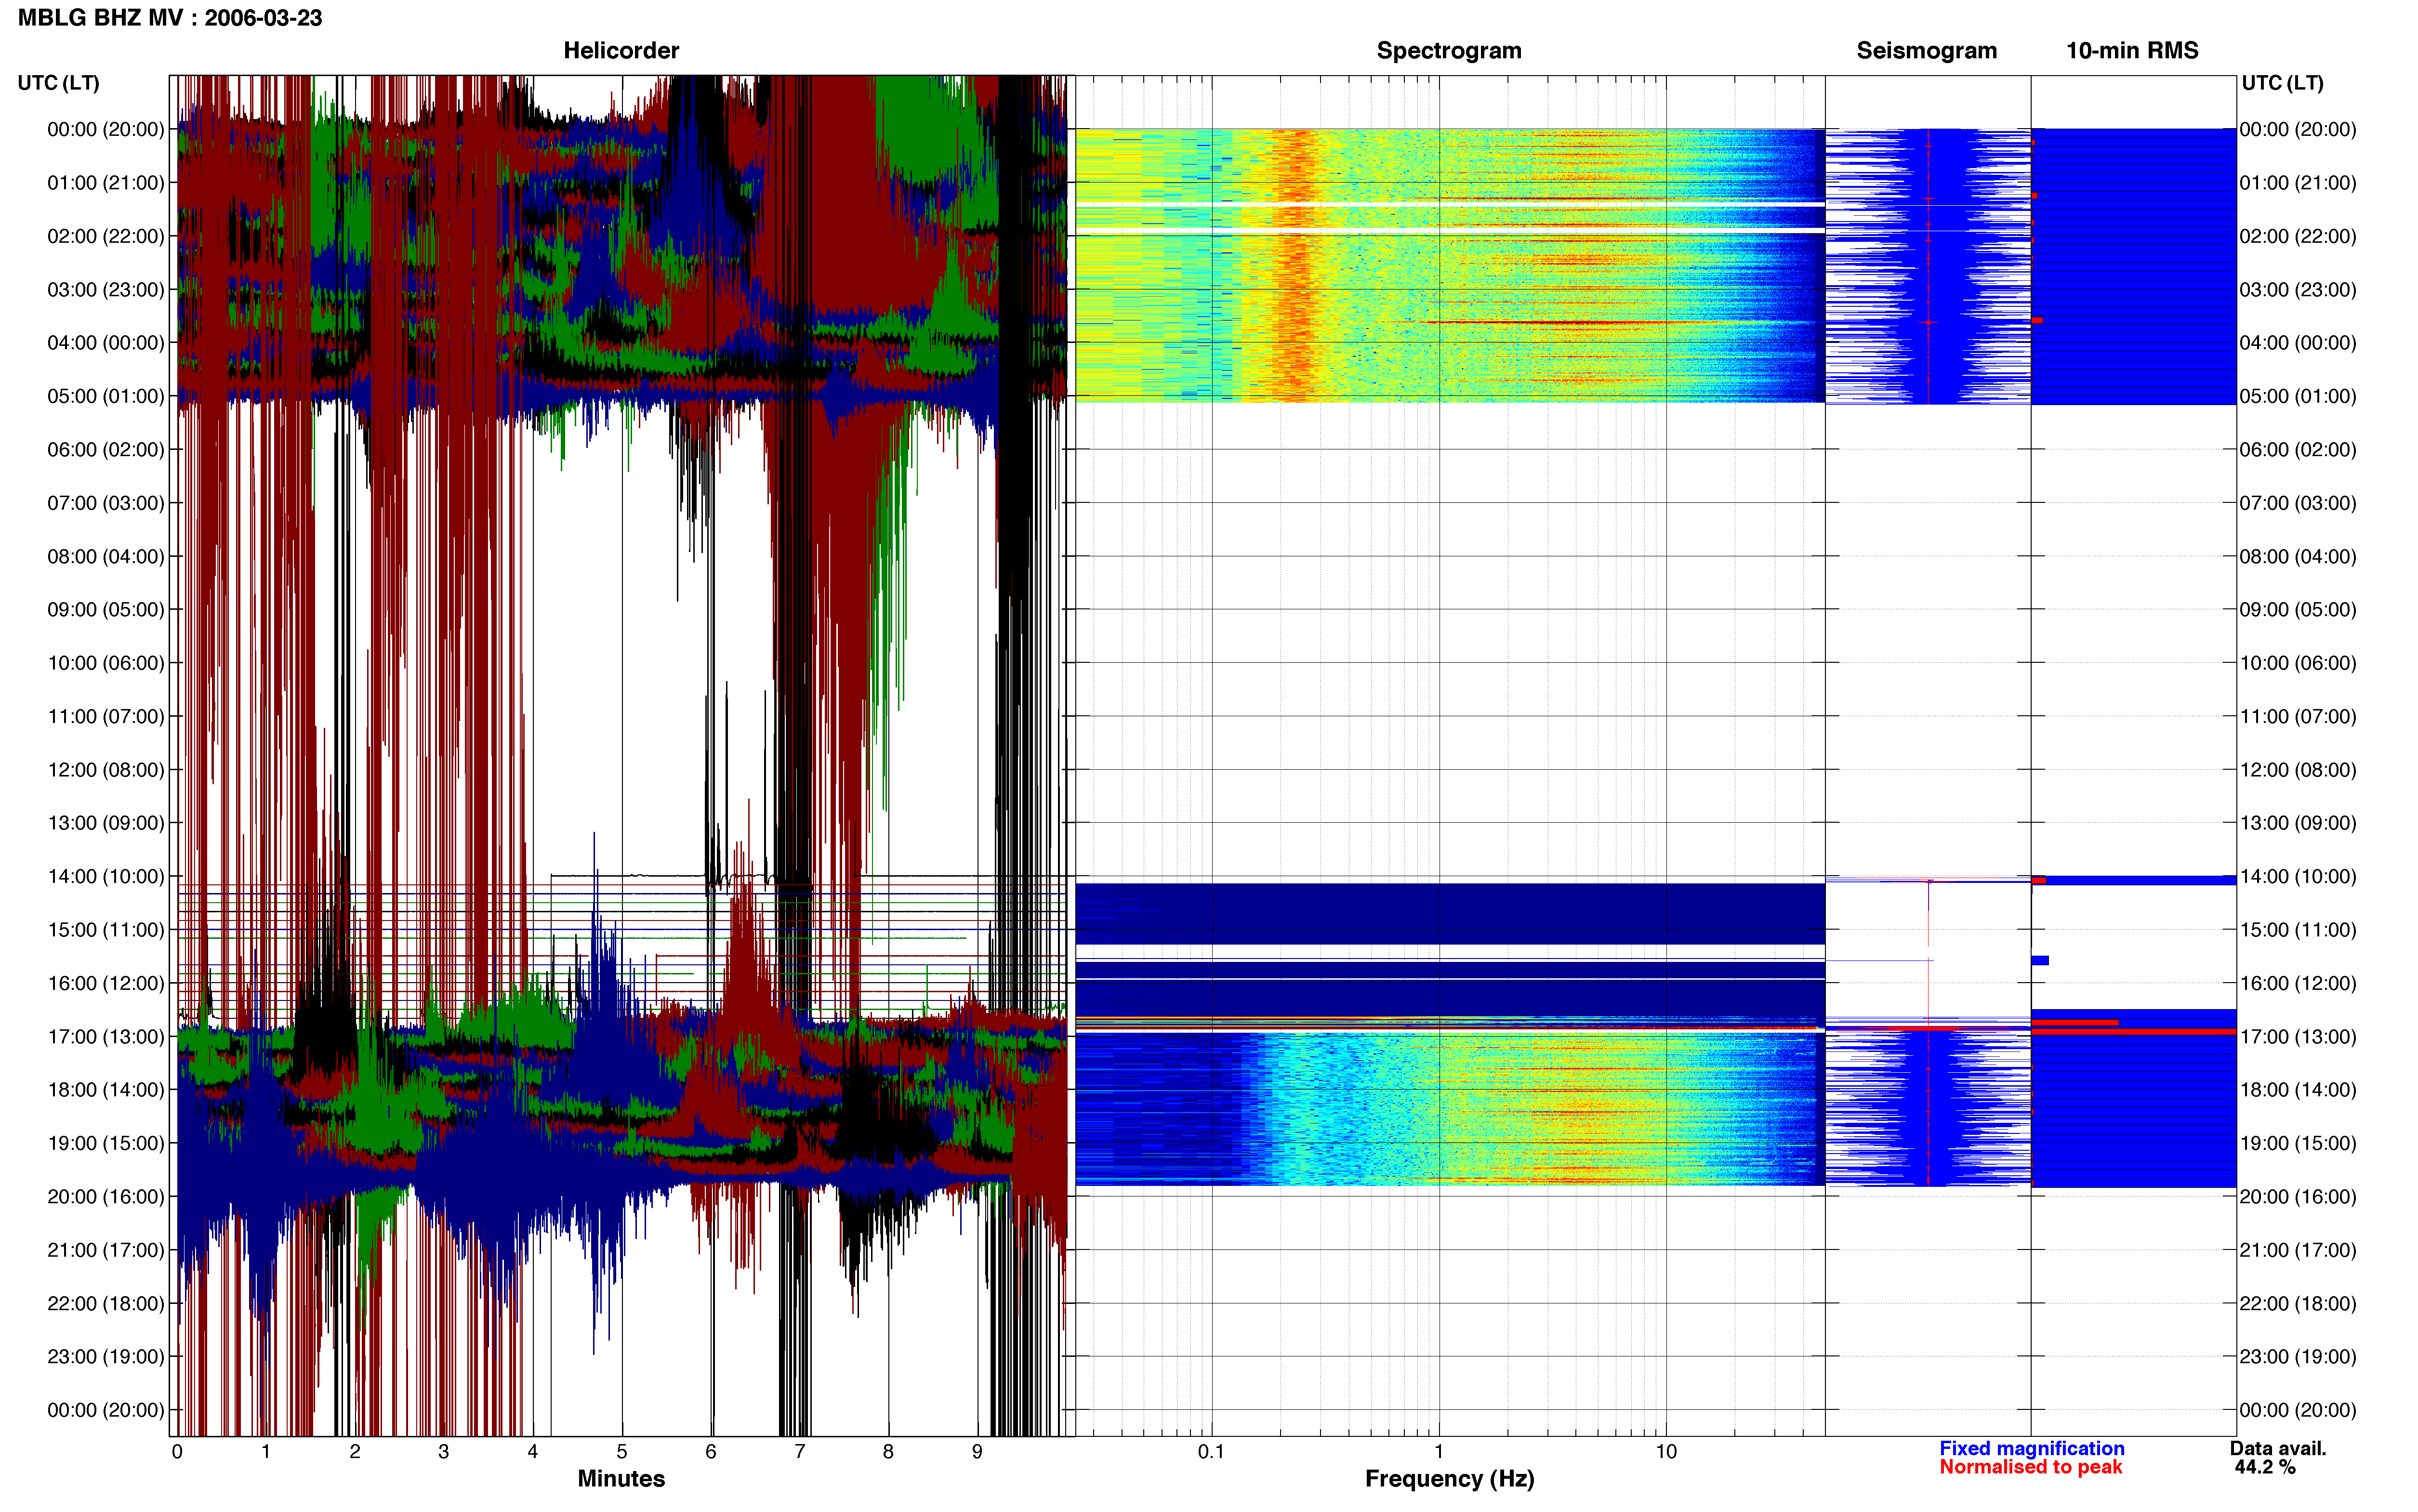The image size is (2418, 1512).
Task: Click minutes tick label 1
Action: tap(266, 1452)
